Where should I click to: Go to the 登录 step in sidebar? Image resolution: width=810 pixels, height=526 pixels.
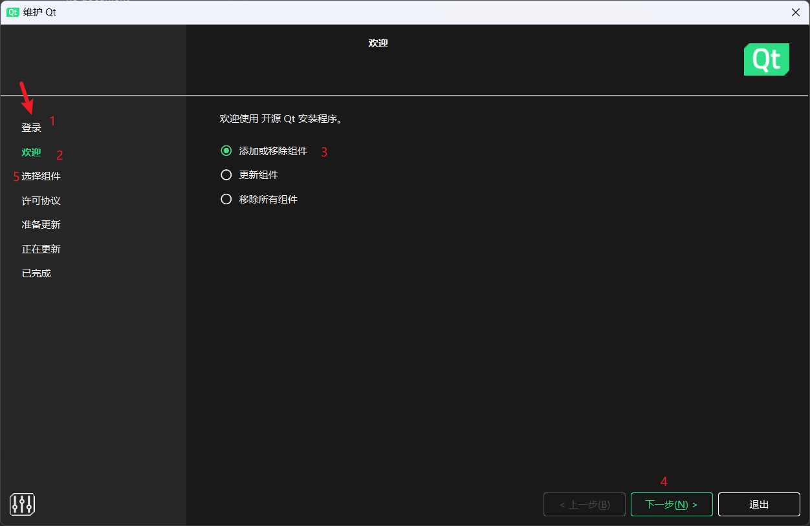31,128
